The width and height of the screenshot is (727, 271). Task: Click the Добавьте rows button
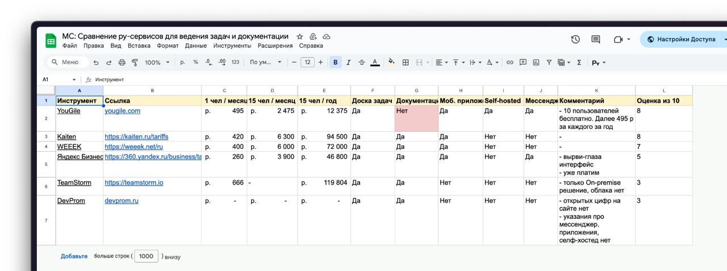pyautogui.click(x=74, y=256)
